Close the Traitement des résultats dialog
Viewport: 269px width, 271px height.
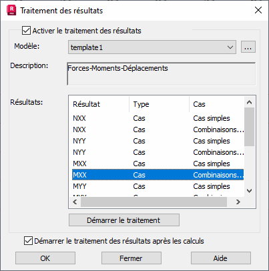tap(258, 10)
